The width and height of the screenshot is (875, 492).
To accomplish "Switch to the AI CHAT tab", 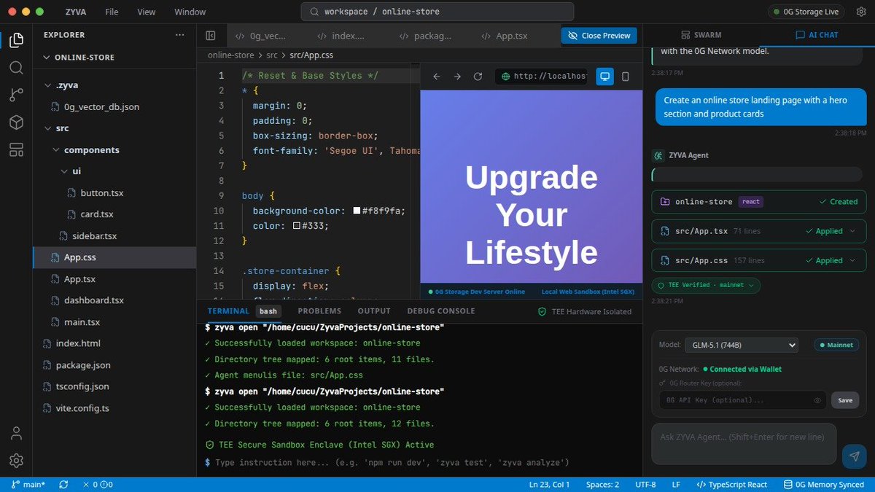I will (x=817, y=35).
